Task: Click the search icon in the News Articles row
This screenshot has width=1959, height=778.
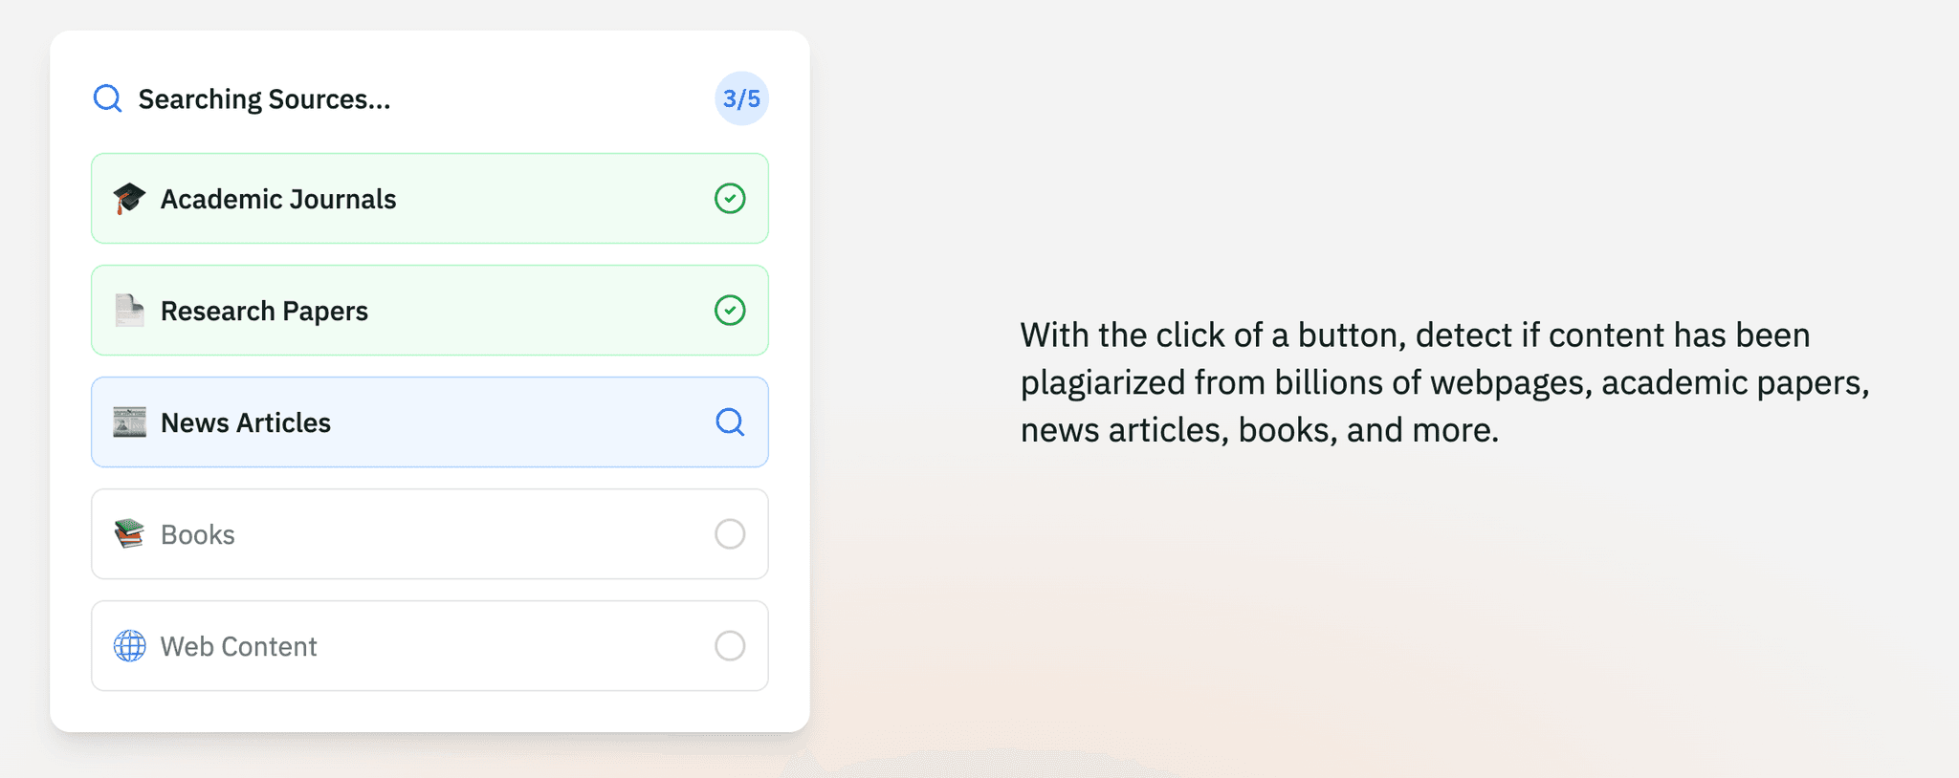Action: (730, 421)
